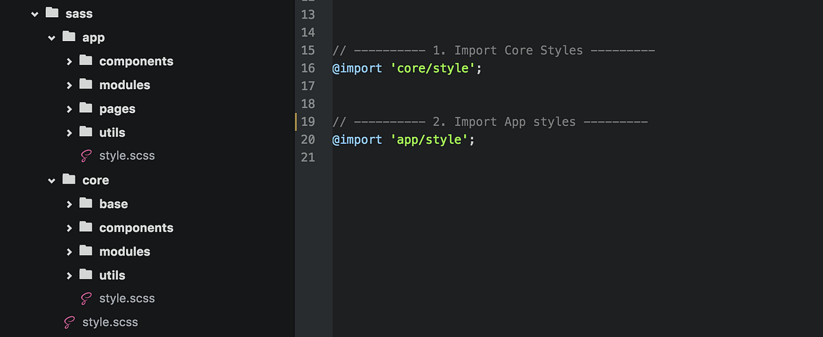Expand core components folder chevron
This screenshot has height=337, width=823.
69,228
